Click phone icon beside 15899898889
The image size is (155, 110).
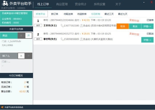click(62, 39)
